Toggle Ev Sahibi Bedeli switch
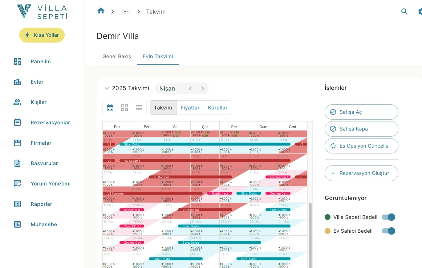 (x=388, y=231)
